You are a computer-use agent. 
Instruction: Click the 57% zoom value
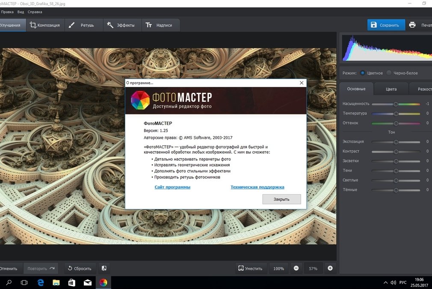tap(313, 268)
